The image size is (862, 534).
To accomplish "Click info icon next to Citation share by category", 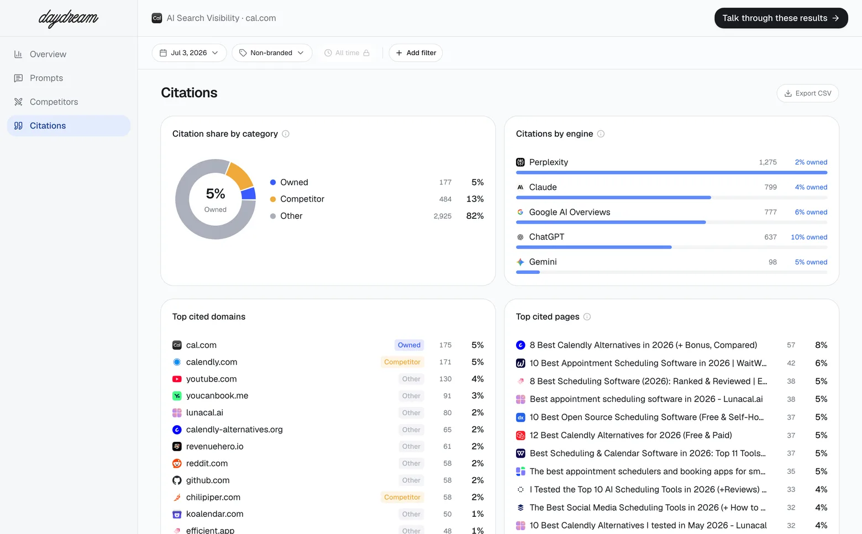I will [x=286, y=134].
